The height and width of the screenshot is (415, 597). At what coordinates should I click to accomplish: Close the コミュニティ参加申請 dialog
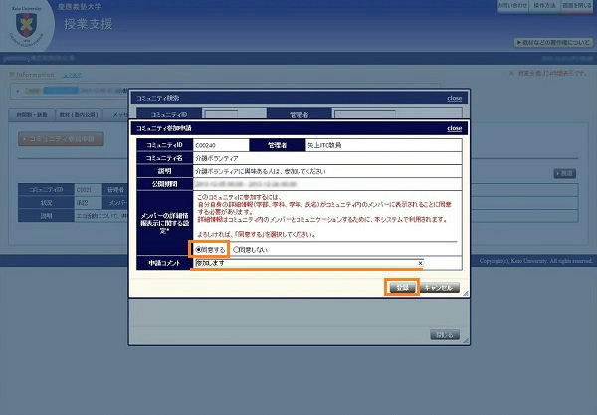454,128
